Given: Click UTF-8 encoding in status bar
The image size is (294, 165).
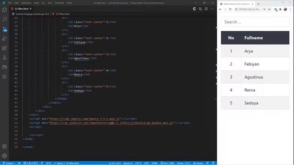Looking at the screenshot, I should click(138, 163).
